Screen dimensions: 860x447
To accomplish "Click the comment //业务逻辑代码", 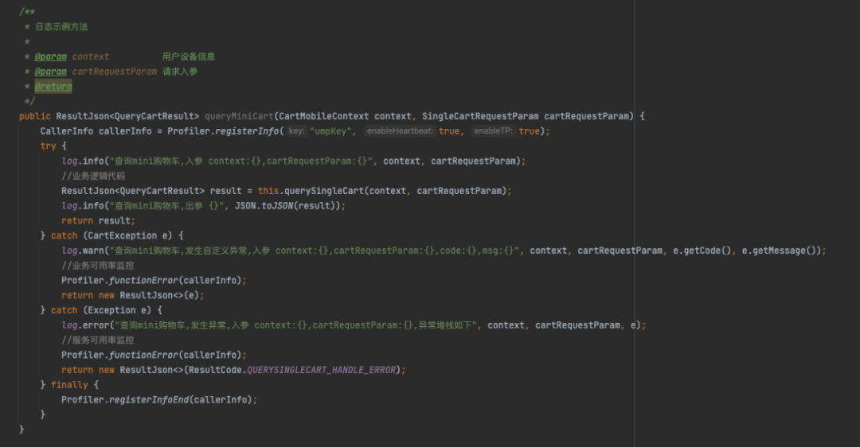I will [x=93, y=176].
